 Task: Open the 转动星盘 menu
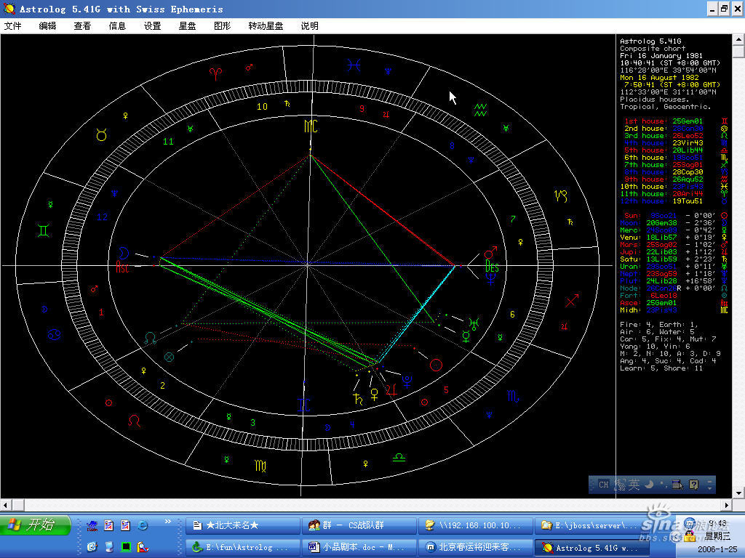[266, 25]
